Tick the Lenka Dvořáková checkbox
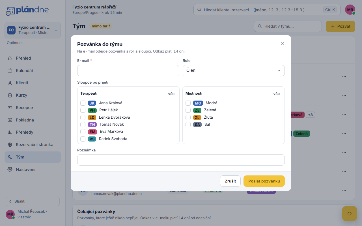 tap(83, 118)
